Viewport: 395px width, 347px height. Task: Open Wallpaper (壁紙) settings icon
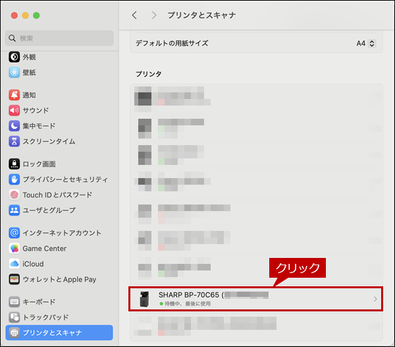coord(14,72)
